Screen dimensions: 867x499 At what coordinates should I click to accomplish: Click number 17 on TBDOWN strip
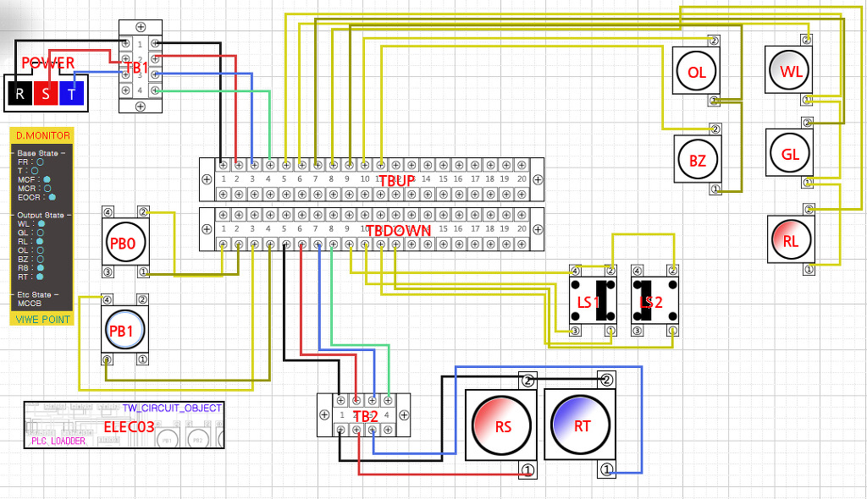[475, 228]
